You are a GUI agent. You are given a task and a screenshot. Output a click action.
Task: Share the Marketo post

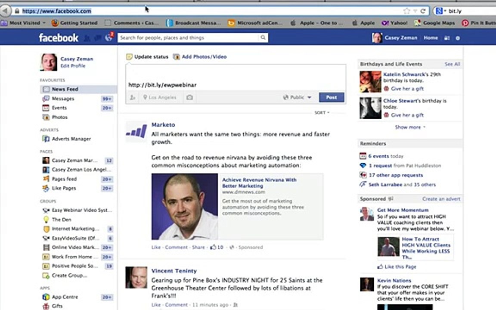198,248
